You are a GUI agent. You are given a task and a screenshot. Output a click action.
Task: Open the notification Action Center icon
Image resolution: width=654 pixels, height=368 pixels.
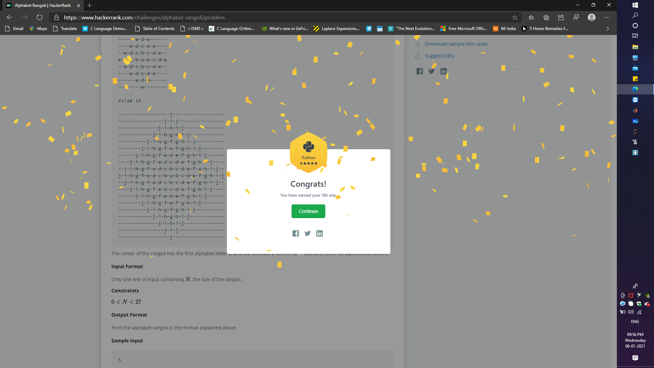coord(635,358)
